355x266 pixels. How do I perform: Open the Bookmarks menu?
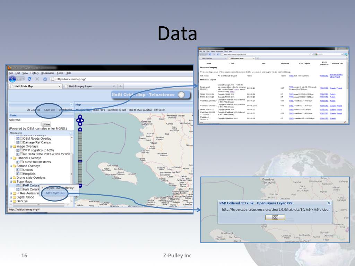48,73
